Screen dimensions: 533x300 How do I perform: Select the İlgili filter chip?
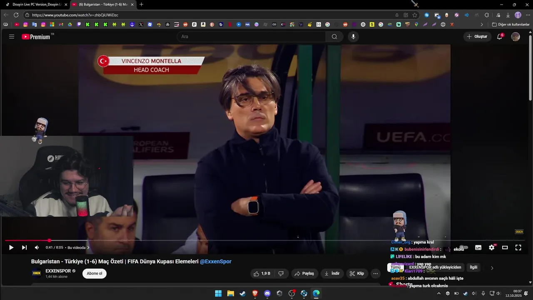click(473, 267)
